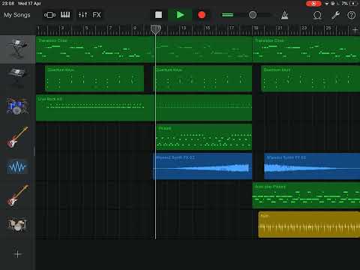Toggle the metronome

point(284,15)
